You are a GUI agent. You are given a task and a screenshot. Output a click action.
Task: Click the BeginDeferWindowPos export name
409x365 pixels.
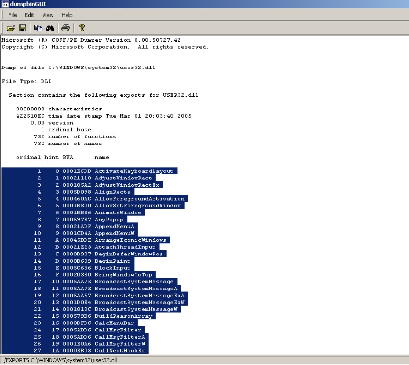(128, 254)
